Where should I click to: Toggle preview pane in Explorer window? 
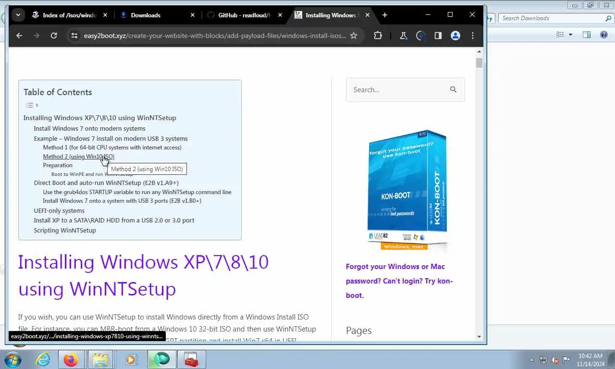coord(586,35)
